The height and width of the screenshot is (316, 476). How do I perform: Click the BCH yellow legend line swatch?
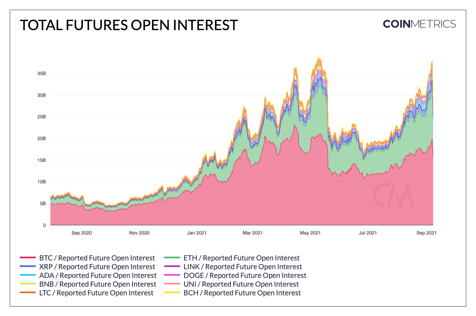click(172, 293)
